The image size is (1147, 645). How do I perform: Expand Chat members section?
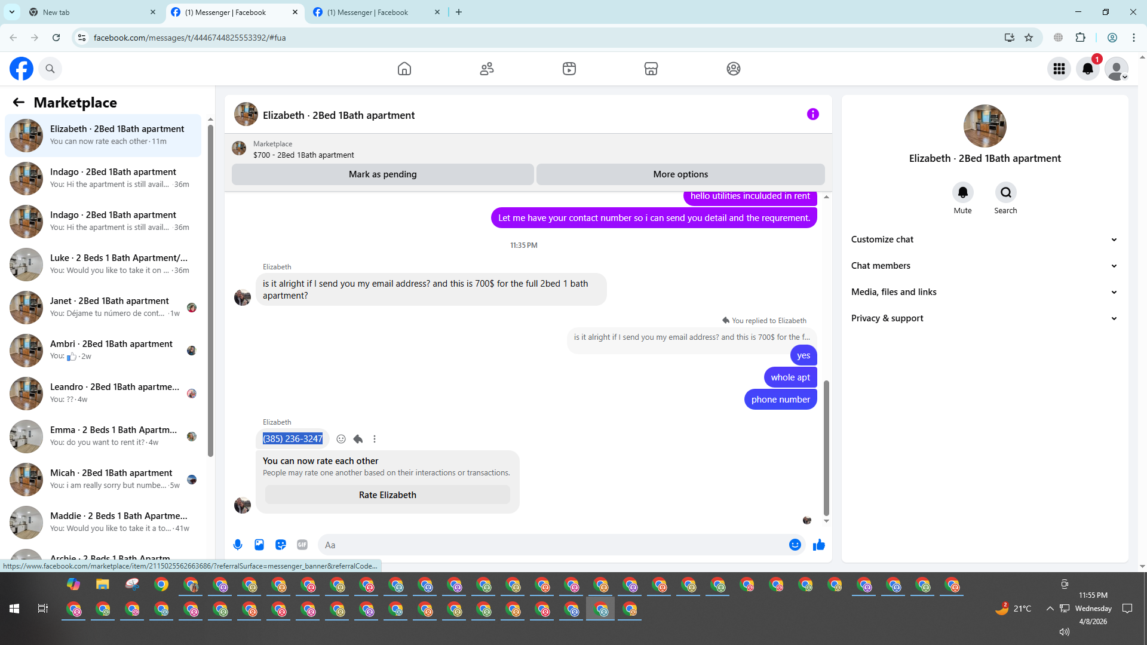(984, 266)
